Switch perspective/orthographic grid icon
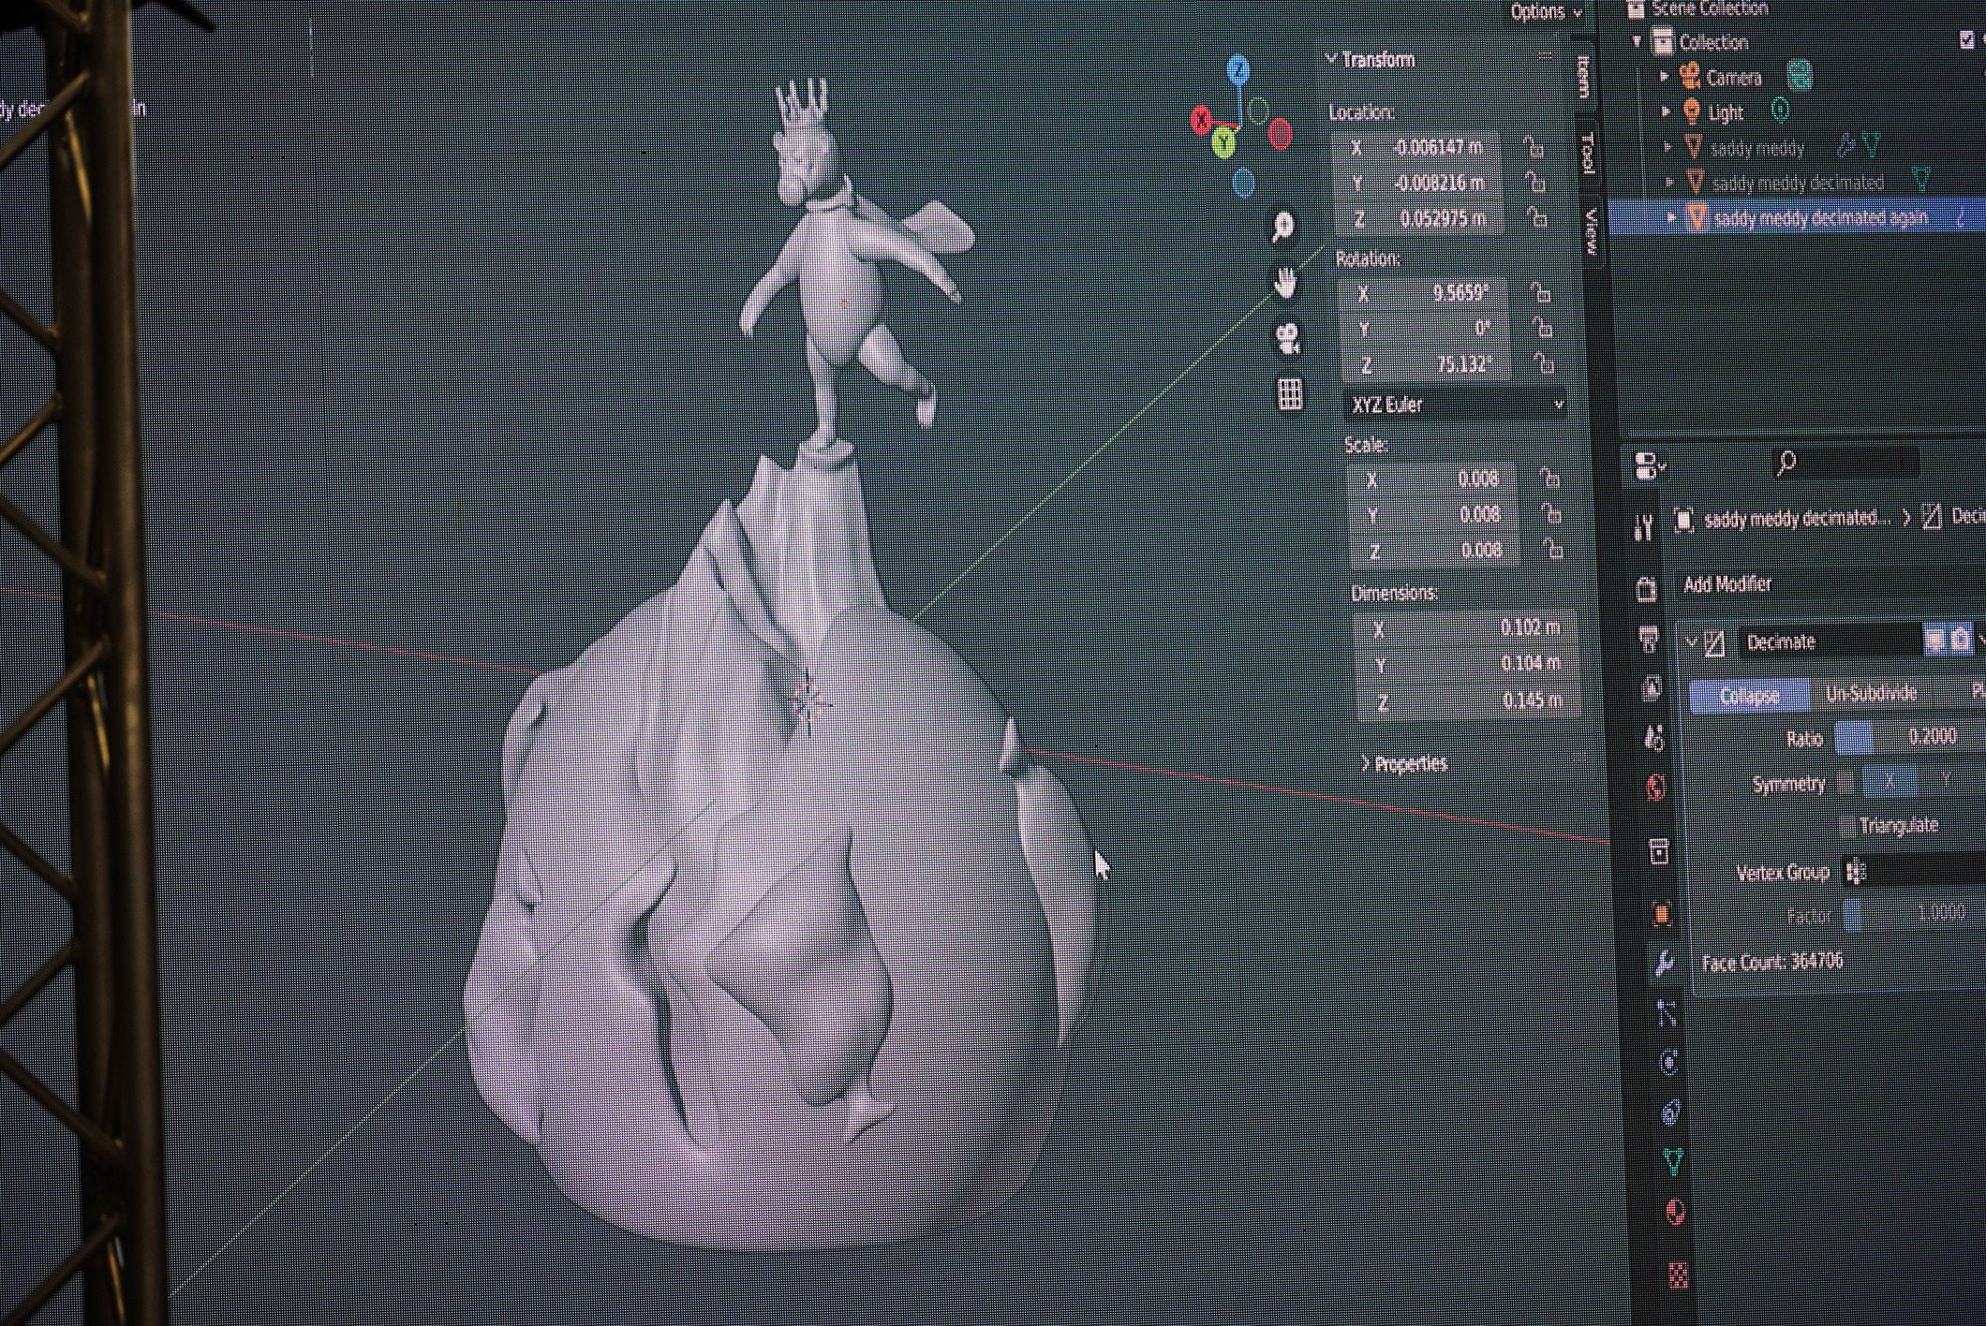This screenshot has width=1986, height=1326. click(1290, 394)
